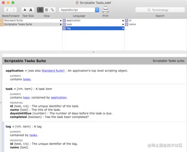The width and height of the screenshot is (187, 152).
Task: Click the Scriptable Tasks Suite S icon
Action: [x=2, y=24]
